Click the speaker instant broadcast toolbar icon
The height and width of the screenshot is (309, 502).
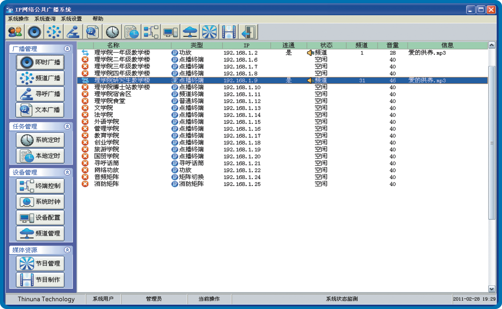pos(34,32)
